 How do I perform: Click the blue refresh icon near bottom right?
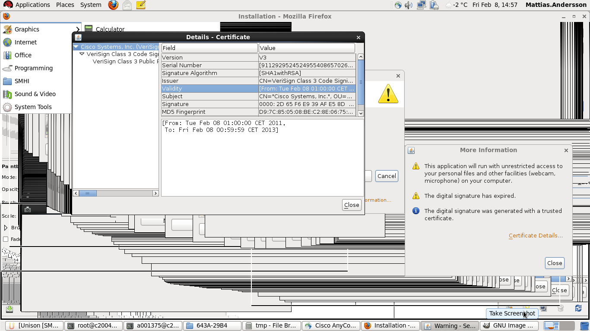pyautogui.click(x=578, y=308)
